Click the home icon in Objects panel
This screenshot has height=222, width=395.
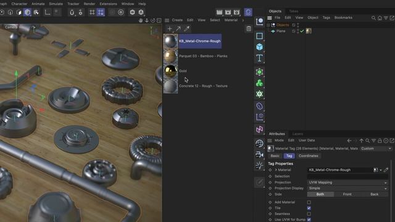point(380,18)
